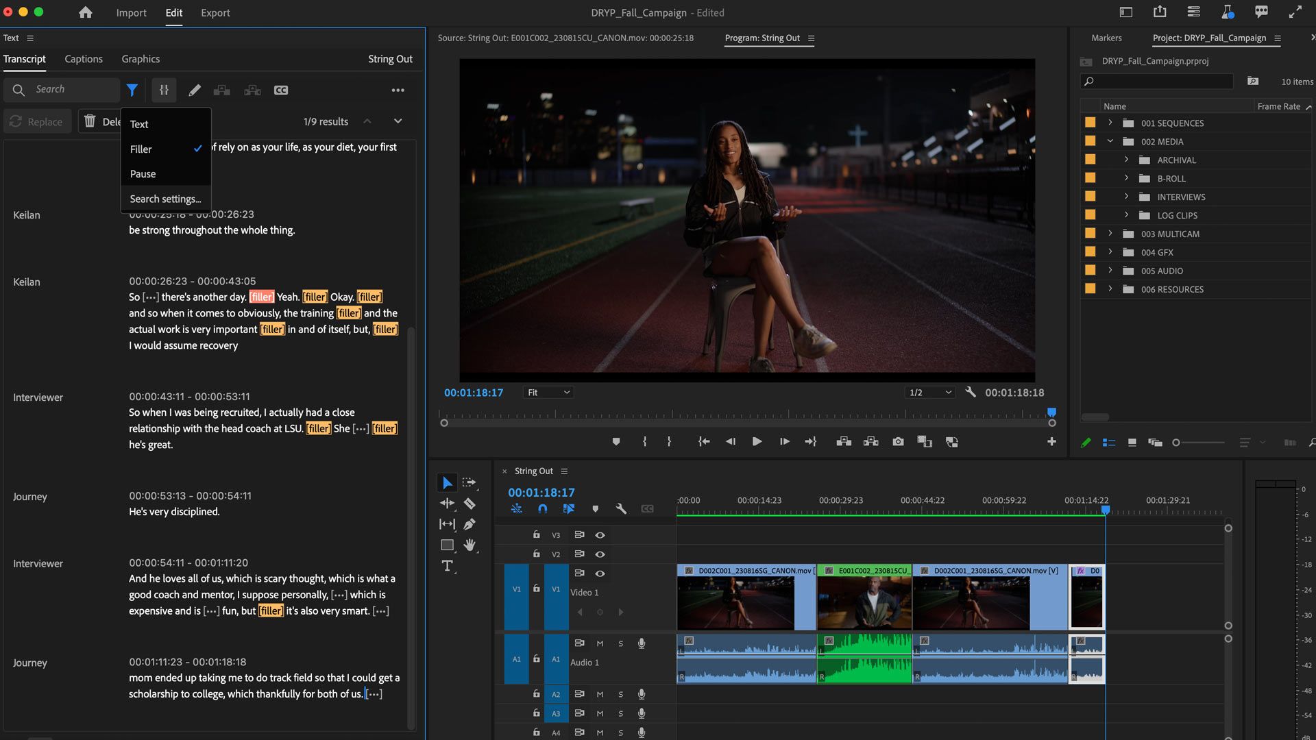Expand the 001 SEQUENCES bin

coord(1110,123)
